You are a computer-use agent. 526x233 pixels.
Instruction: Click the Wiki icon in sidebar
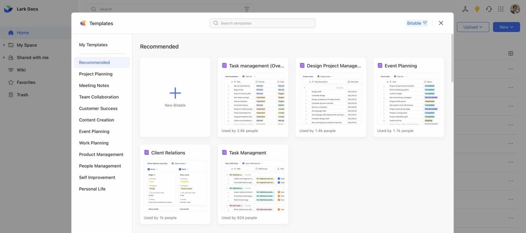[x=11, y=70]
